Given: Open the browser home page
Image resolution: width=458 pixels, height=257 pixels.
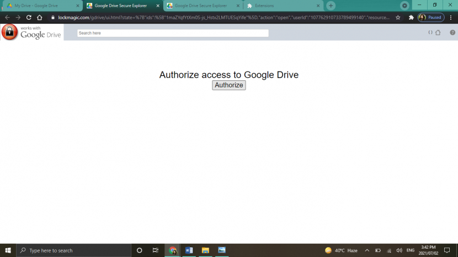Looking at the screenshot, I should point(39,18).
